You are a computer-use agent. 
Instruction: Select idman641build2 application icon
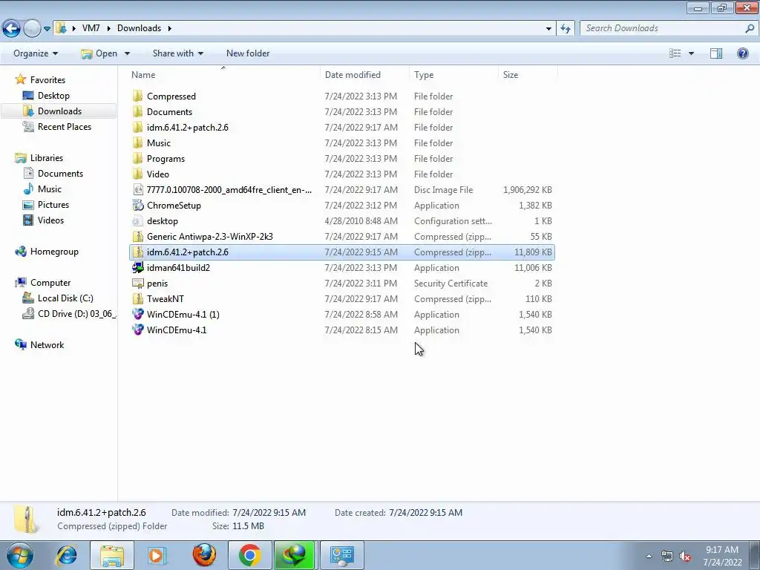(137, 267)
